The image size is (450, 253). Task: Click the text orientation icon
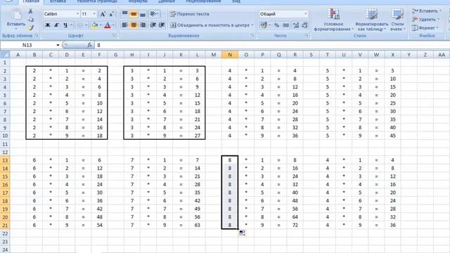pos(153,14)
